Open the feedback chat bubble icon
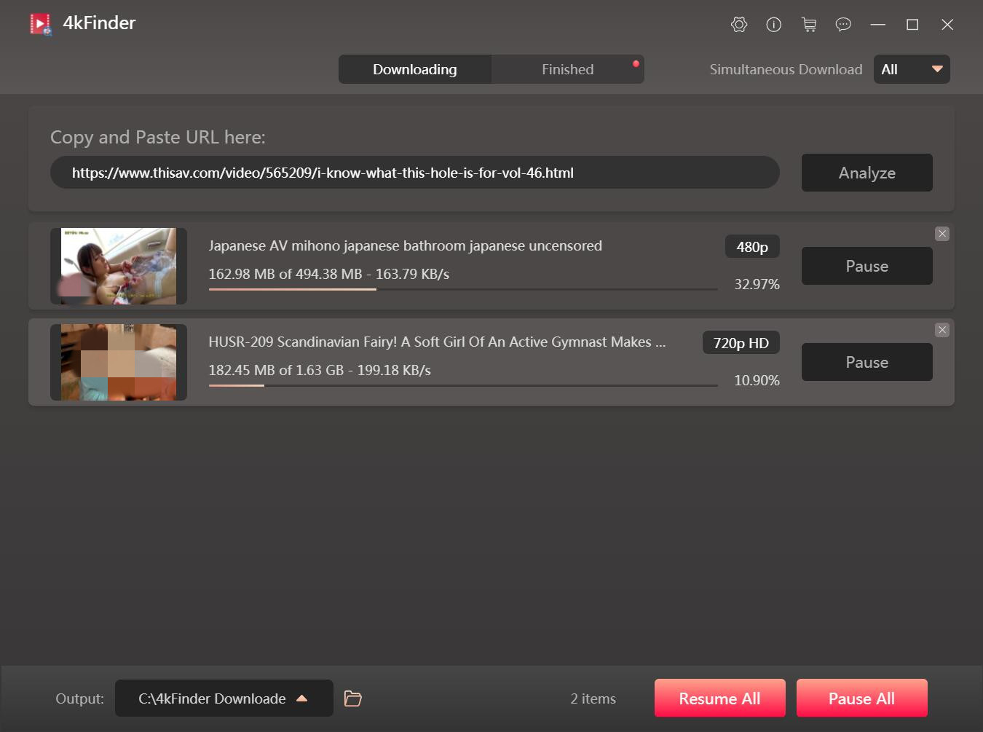Viewport: 983px width, 732px height. 842,25
